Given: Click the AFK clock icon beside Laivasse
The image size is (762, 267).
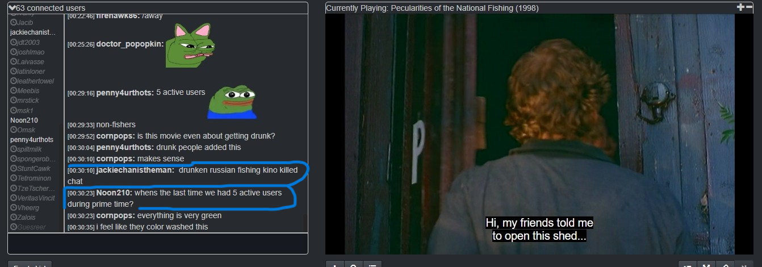Looking at the screenshot, I should [14, 62].
